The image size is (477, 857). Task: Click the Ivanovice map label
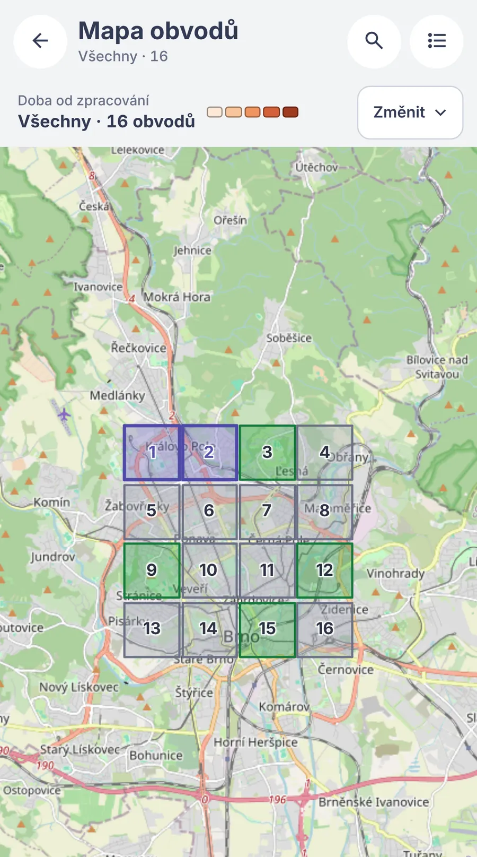tap(98, 287)
